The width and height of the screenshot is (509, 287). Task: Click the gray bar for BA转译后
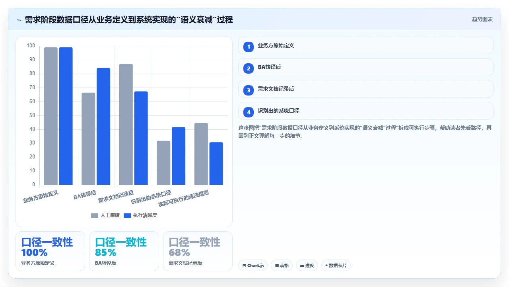coord(88,139)
